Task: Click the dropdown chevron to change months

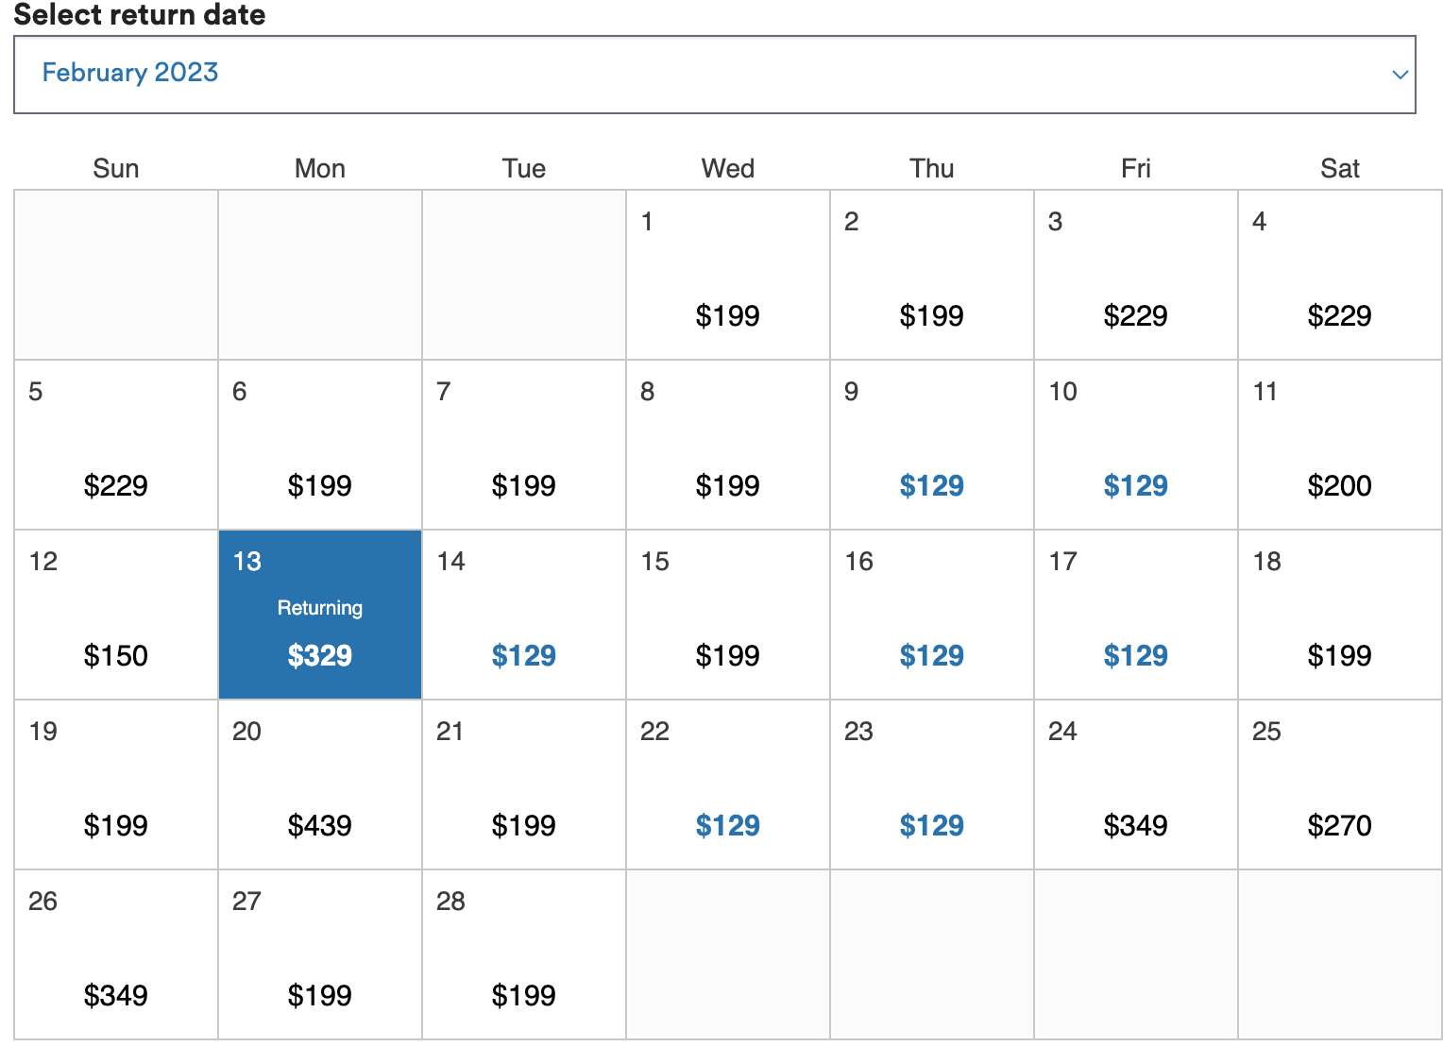Action: click(x=1401, y=75)
